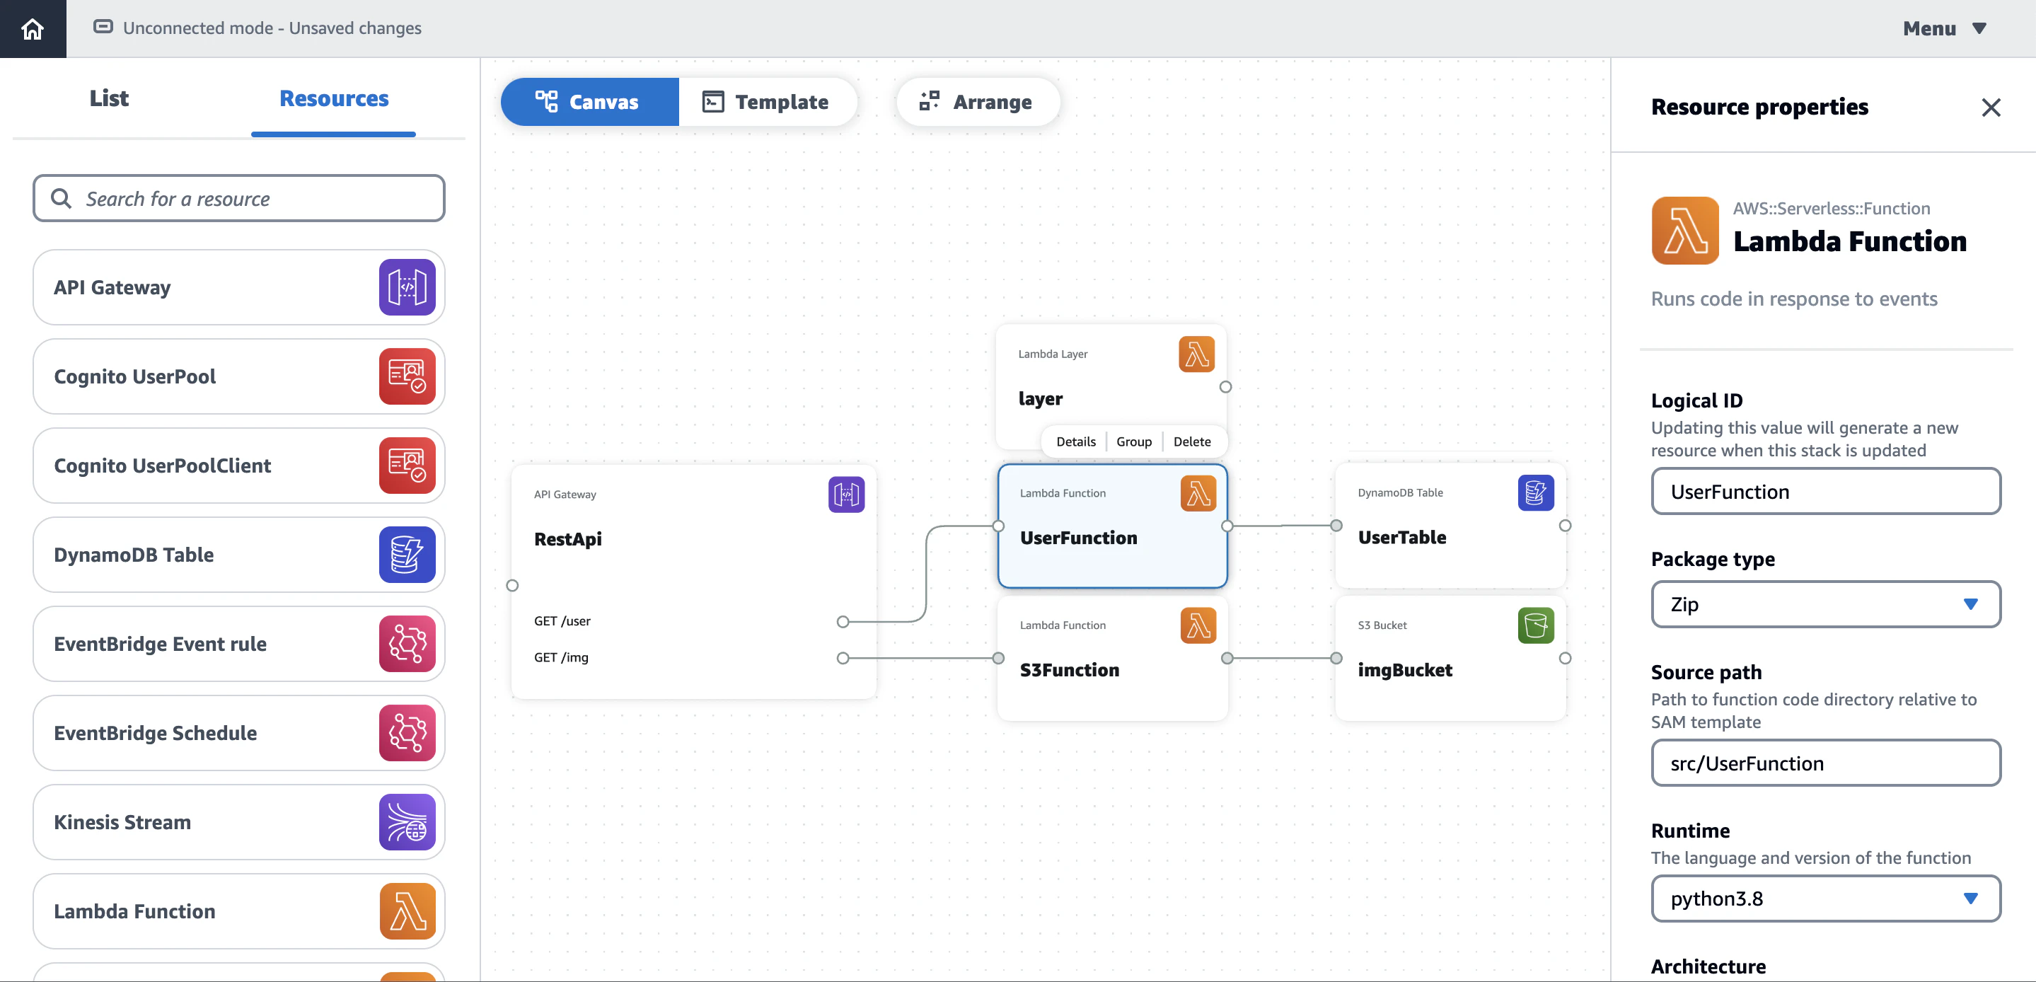The height and width of the screenshot is (982, 2036).
Task: Click the UserTable right output port
Action: pyautogui.click(x=1565, y=525)
